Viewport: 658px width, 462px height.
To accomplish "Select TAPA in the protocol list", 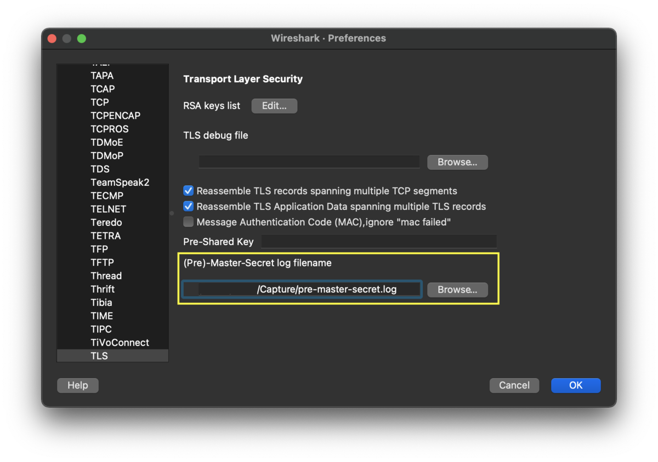I will (x=112, y=76).
